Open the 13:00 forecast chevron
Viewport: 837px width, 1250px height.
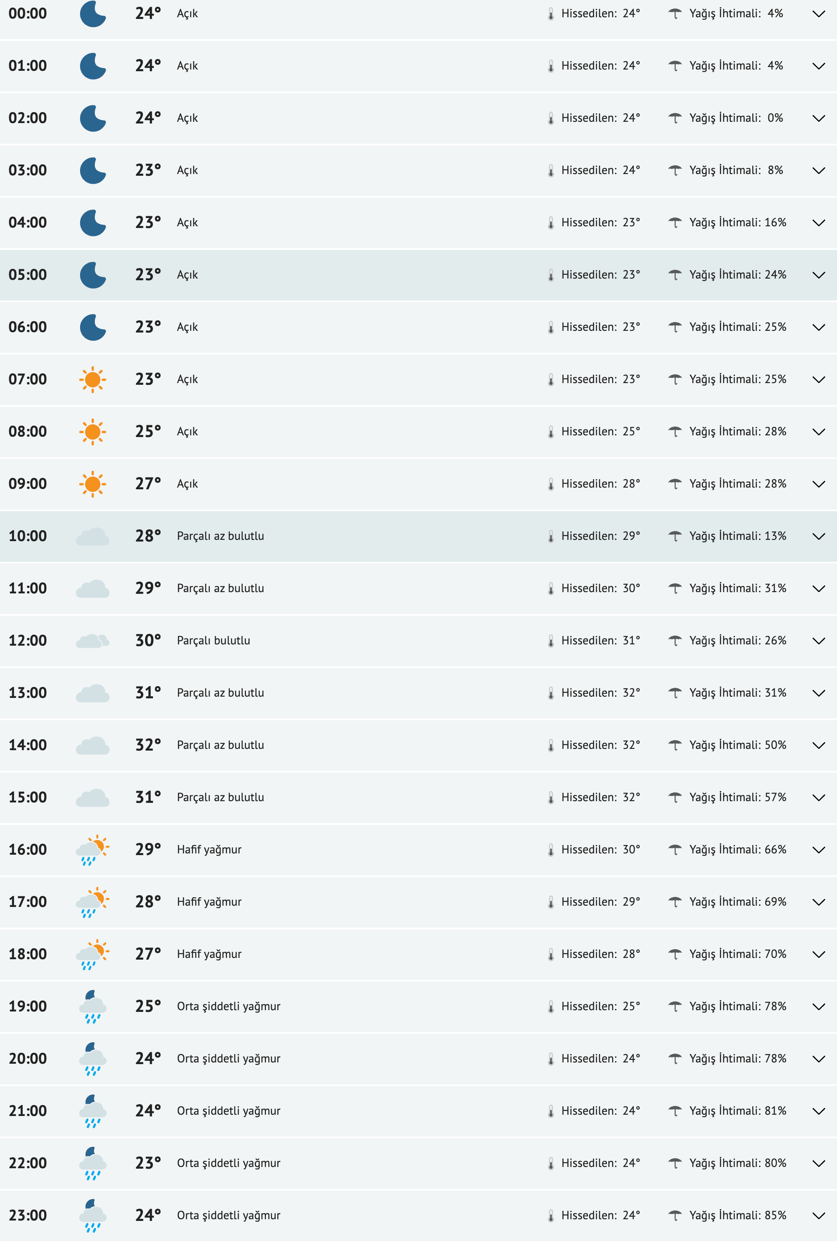[x=818, y=693]
